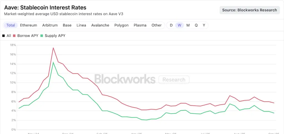Click the Source: Blockworks Research button
Screen dimensions: 284x134
(x=249, y=10)
